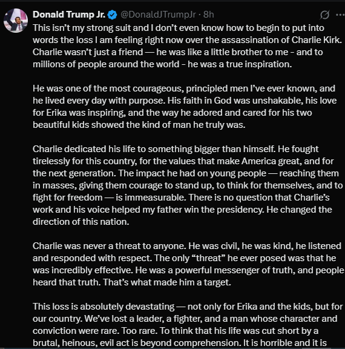345x349 pixels.
Task: Click the paragraph beginning "He was one of the most courageous"
Action: click(185, 107)
